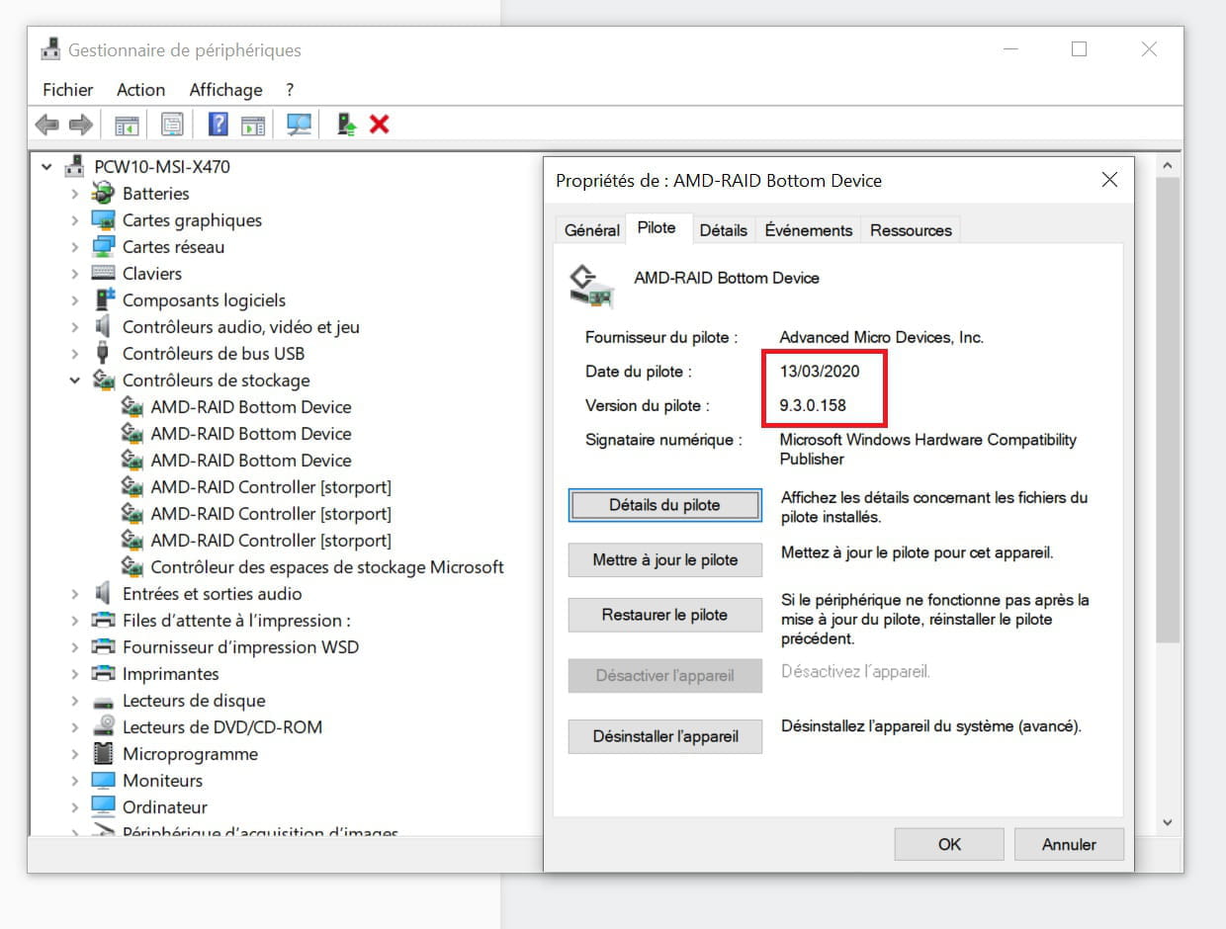This screenshot has width=1226, height=929.
Task: Select the Cartes graphiques category icon
Action: point(104,219)
